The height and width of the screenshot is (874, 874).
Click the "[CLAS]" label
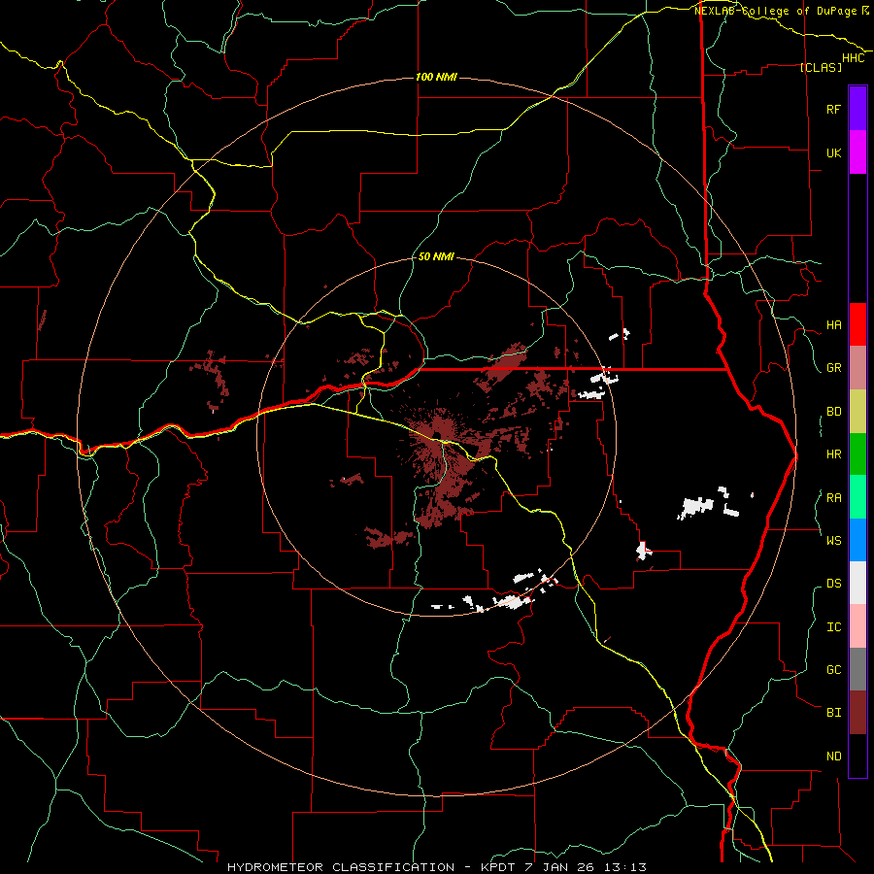(821, 67)
